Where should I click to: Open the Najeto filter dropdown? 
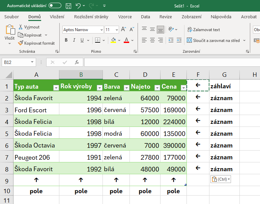[157, 88]
